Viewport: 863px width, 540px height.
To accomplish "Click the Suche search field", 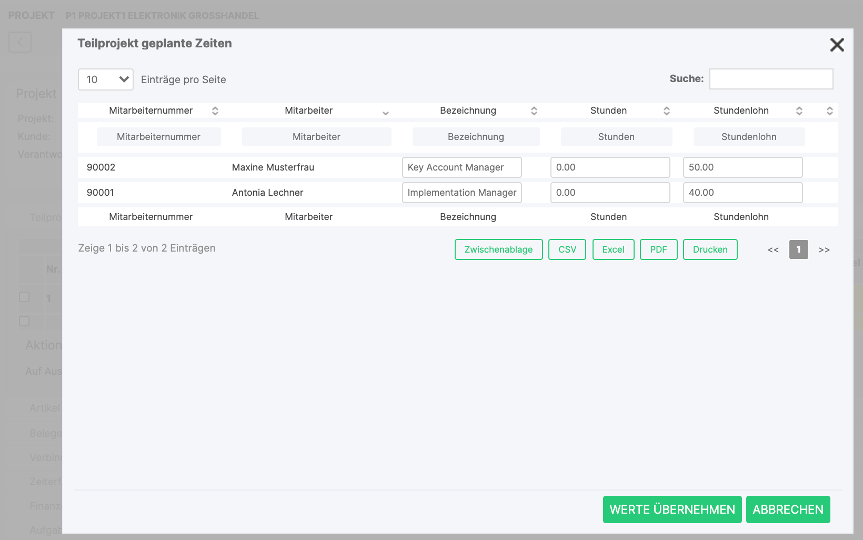I will tap(771, 79).
